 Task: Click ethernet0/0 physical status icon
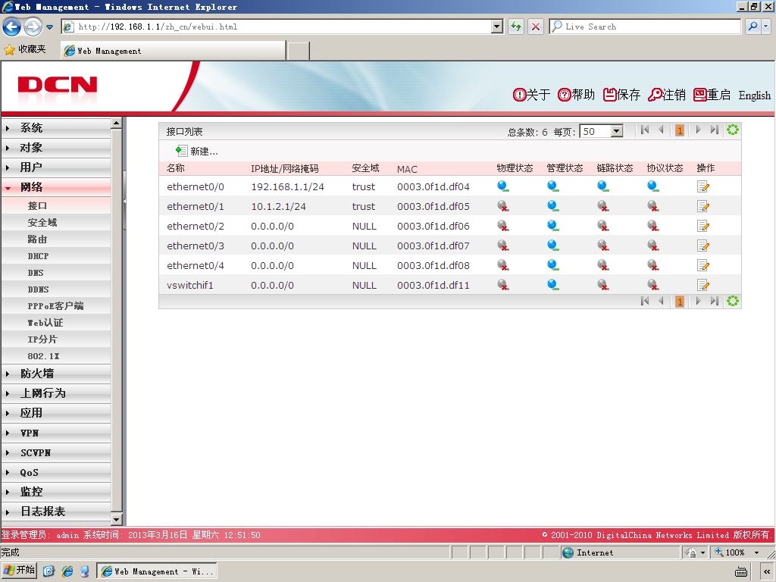503,186
